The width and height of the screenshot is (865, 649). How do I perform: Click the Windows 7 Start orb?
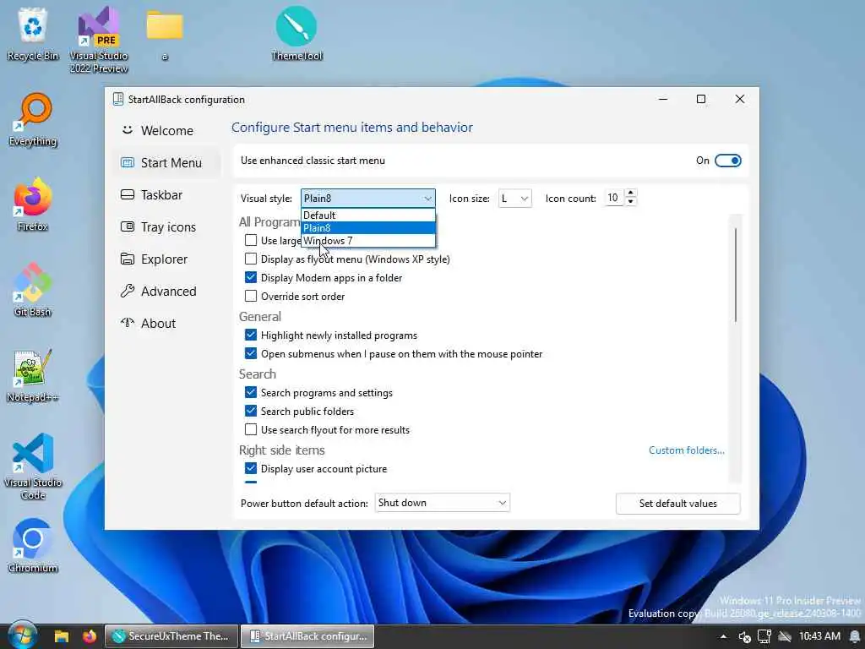pos(21,635)
